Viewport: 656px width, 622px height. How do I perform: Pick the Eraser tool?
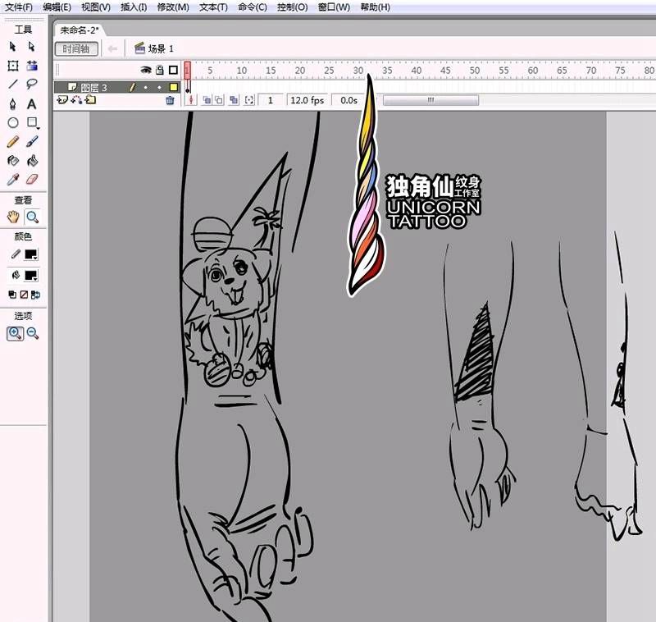(32, 178)
